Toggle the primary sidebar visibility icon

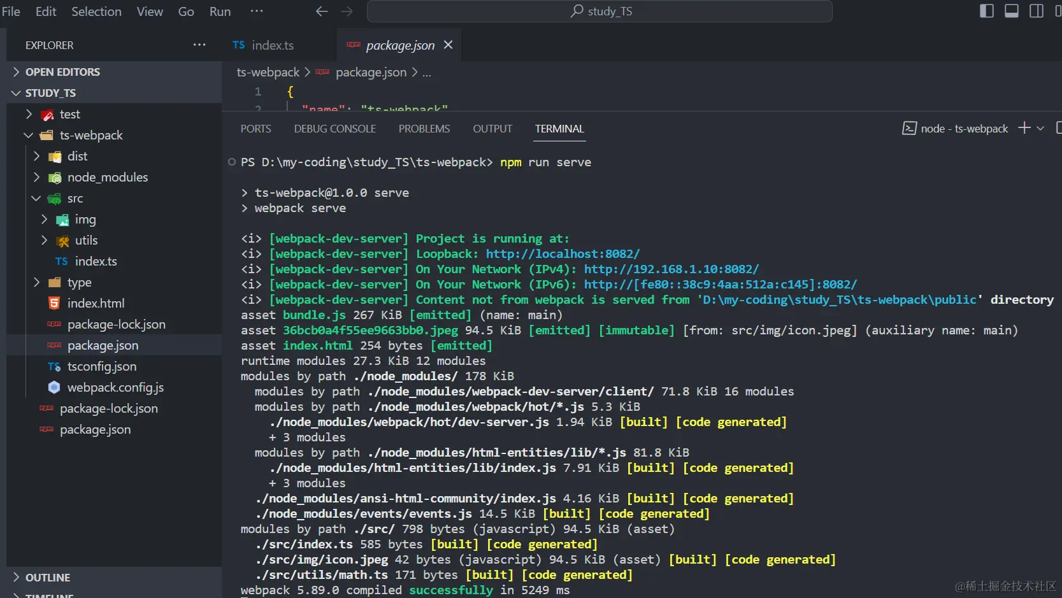click(x=986, y=11)
